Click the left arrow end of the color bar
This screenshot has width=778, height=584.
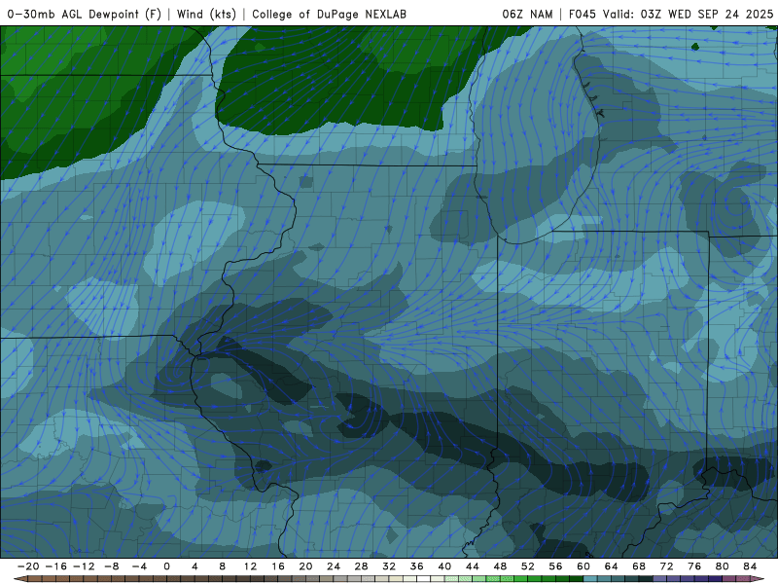[x=20, y=579]
